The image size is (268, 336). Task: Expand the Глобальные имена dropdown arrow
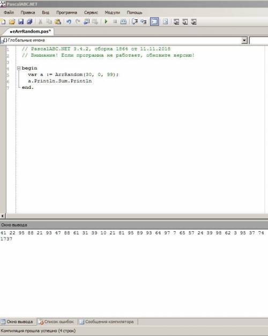(244, 40)
